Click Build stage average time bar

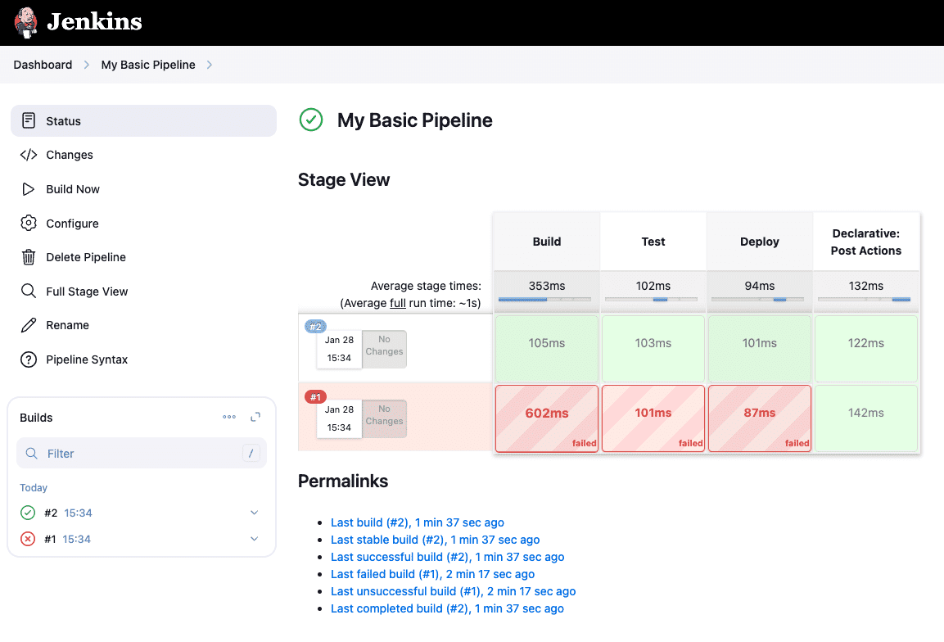click(544, 299)
